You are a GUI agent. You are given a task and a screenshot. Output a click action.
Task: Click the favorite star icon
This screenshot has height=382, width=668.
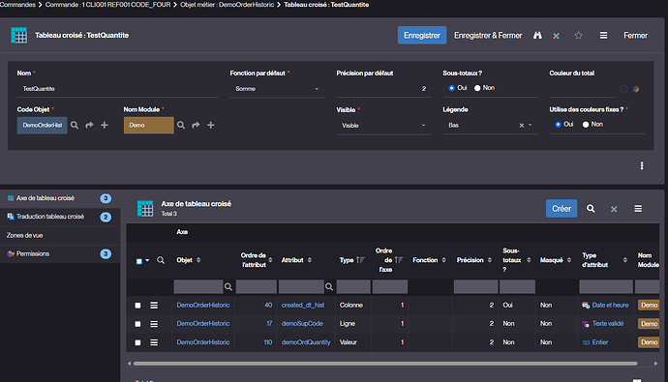578,36
